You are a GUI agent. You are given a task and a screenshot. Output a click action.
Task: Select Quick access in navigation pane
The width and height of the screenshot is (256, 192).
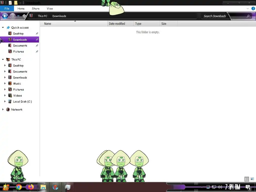point(20,27)
